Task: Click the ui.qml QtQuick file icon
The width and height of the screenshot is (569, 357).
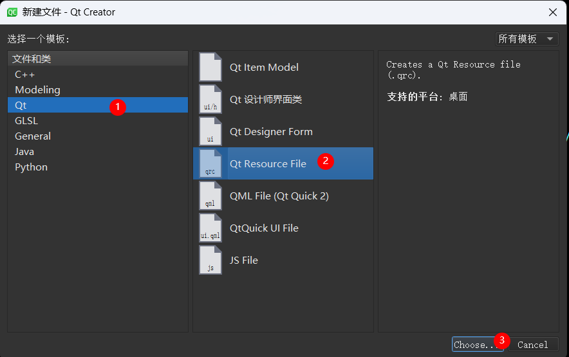Action: pos(210,228)
